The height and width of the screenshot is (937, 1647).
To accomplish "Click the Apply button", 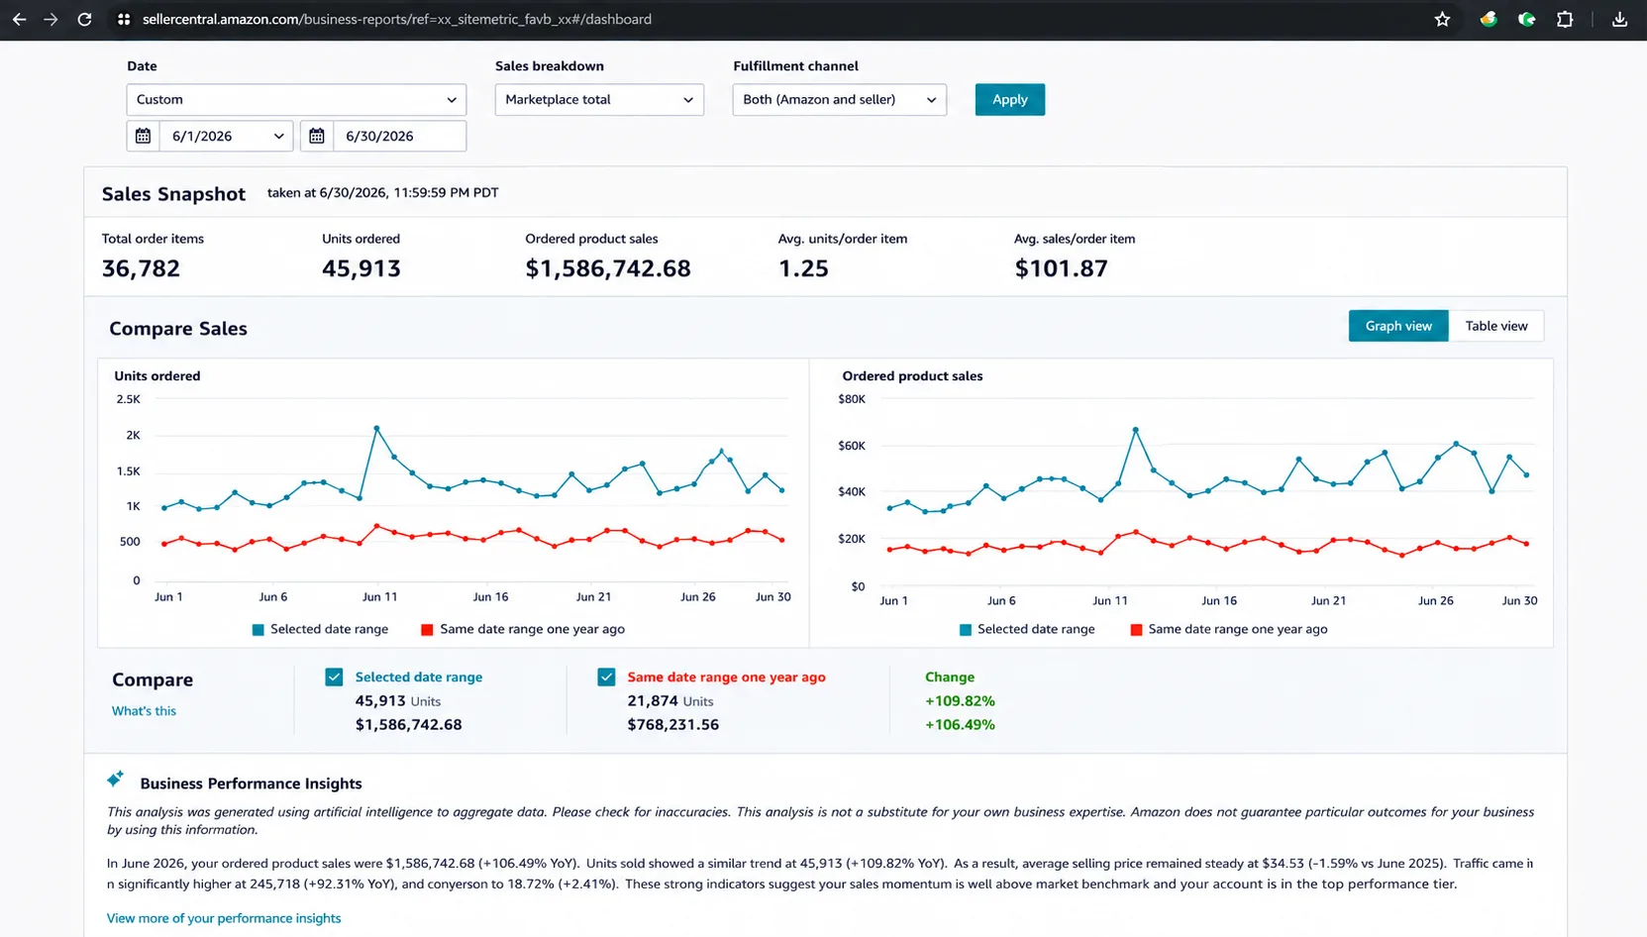I will pos(1010,99).
